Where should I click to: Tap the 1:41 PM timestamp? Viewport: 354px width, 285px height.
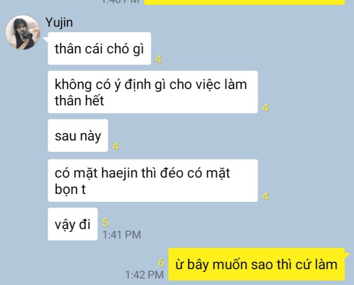click(x=122, y=235)
